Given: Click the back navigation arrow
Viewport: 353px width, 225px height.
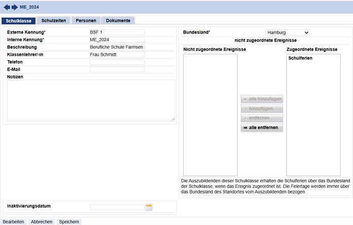Looking at the screenshot, I should [7, 7].
